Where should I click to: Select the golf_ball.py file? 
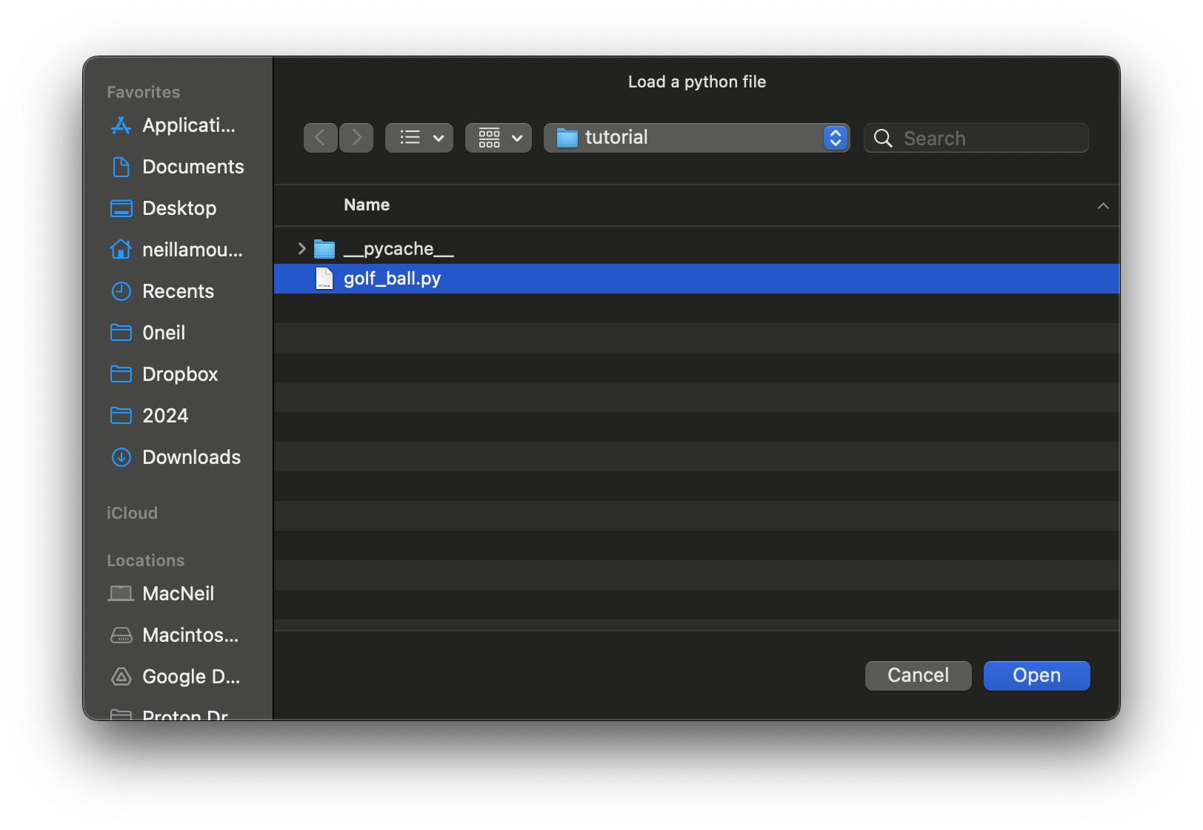pyautogui.click(x=393, y=279)
